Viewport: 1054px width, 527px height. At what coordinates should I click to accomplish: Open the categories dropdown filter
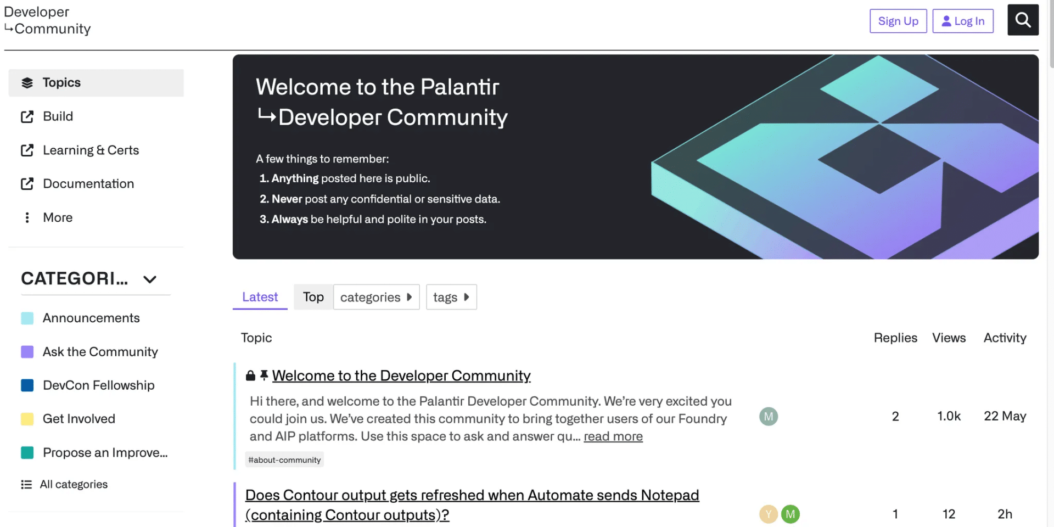(x=377, y=297)
